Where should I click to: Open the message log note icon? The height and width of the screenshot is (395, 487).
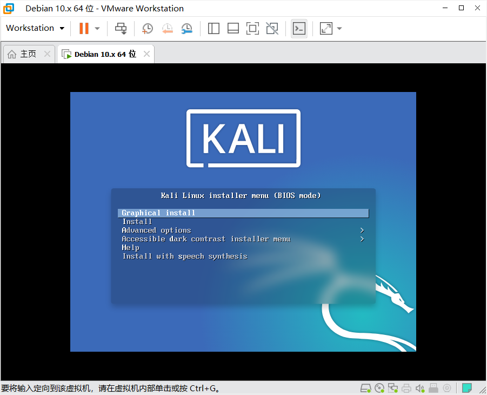point(467,388)
